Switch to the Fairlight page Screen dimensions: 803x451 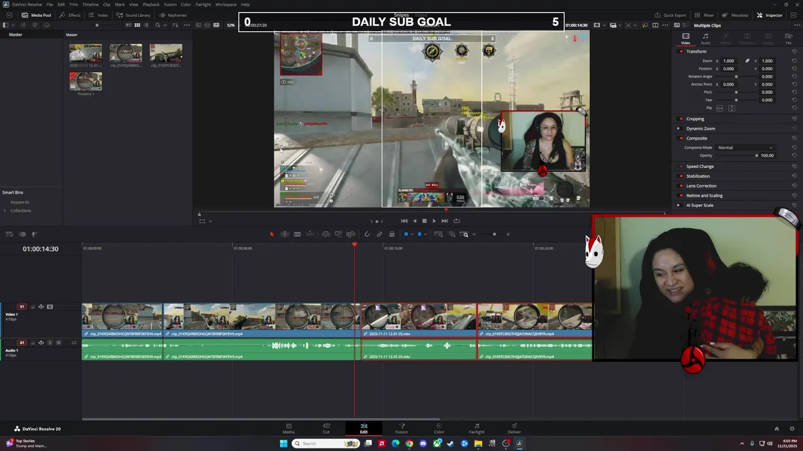pos(477,428)
